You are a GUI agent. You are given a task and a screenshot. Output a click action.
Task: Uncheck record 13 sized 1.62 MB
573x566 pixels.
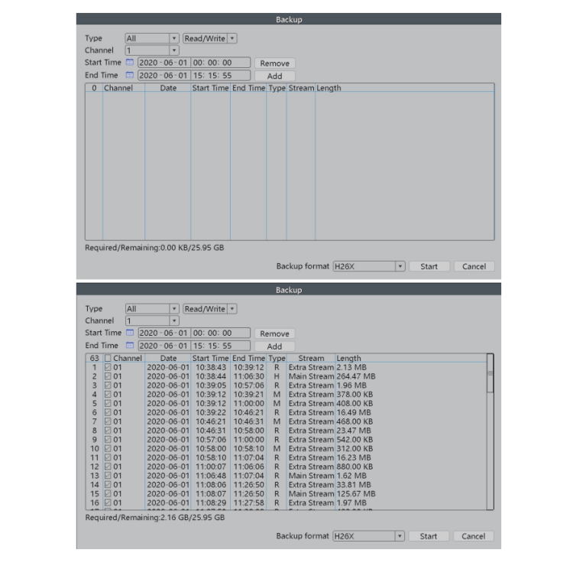[108, 476]
